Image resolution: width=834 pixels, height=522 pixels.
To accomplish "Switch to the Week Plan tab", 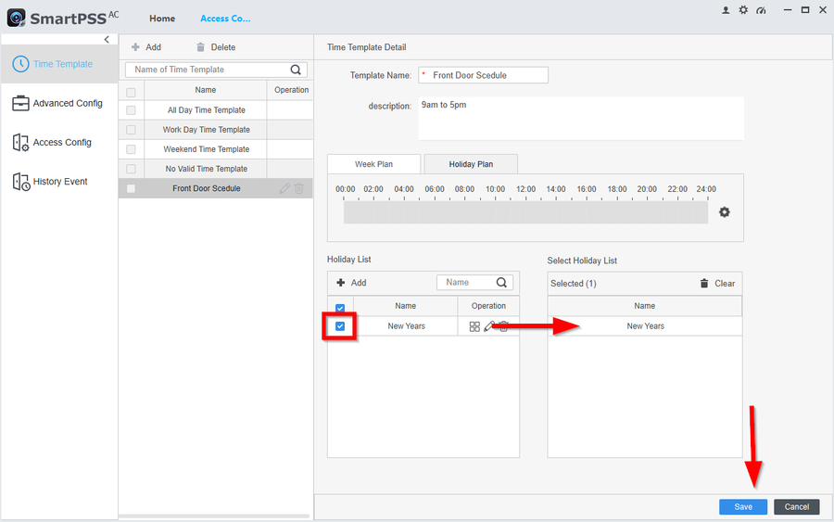I will (373, 164).
